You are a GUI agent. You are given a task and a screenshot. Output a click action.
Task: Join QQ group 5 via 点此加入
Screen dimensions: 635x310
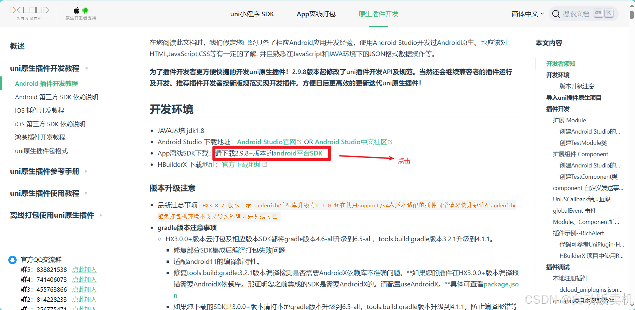[x=84, y=270]
